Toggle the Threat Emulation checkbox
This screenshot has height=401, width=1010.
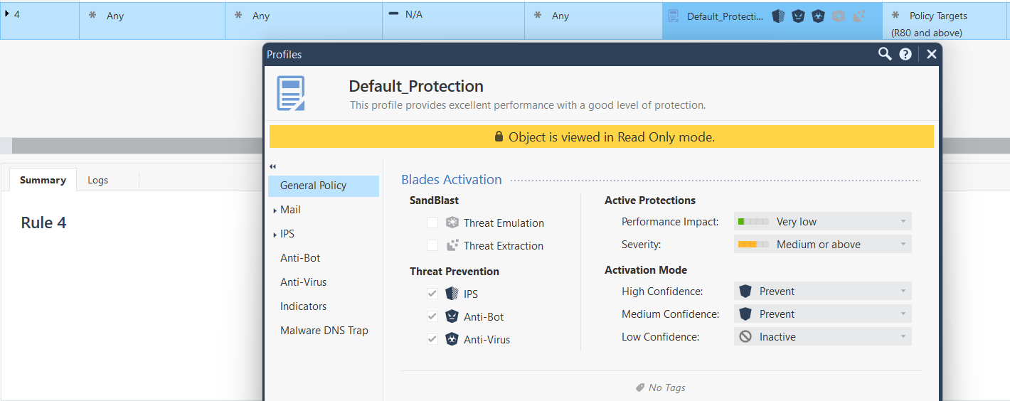[432, 223]
